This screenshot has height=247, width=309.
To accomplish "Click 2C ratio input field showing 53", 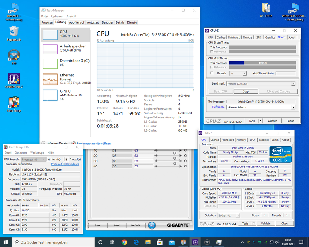I will pyautogui.click(x=143, y=156).
